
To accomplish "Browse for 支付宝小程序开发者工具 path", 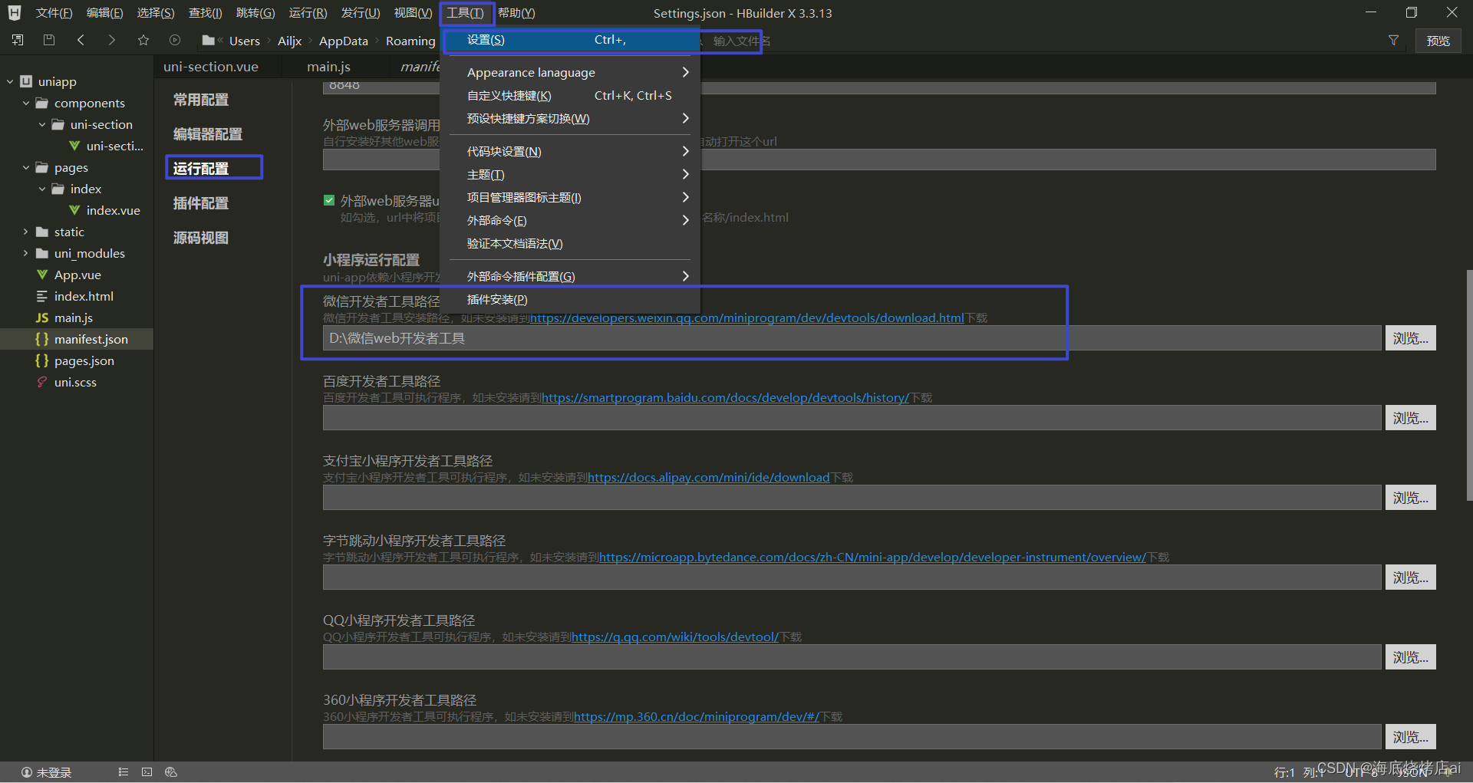I will click(1410, 498).
